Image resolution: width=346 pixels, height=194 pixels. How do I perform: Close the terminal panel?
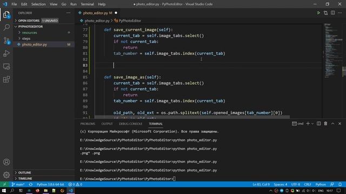[340, 123]
